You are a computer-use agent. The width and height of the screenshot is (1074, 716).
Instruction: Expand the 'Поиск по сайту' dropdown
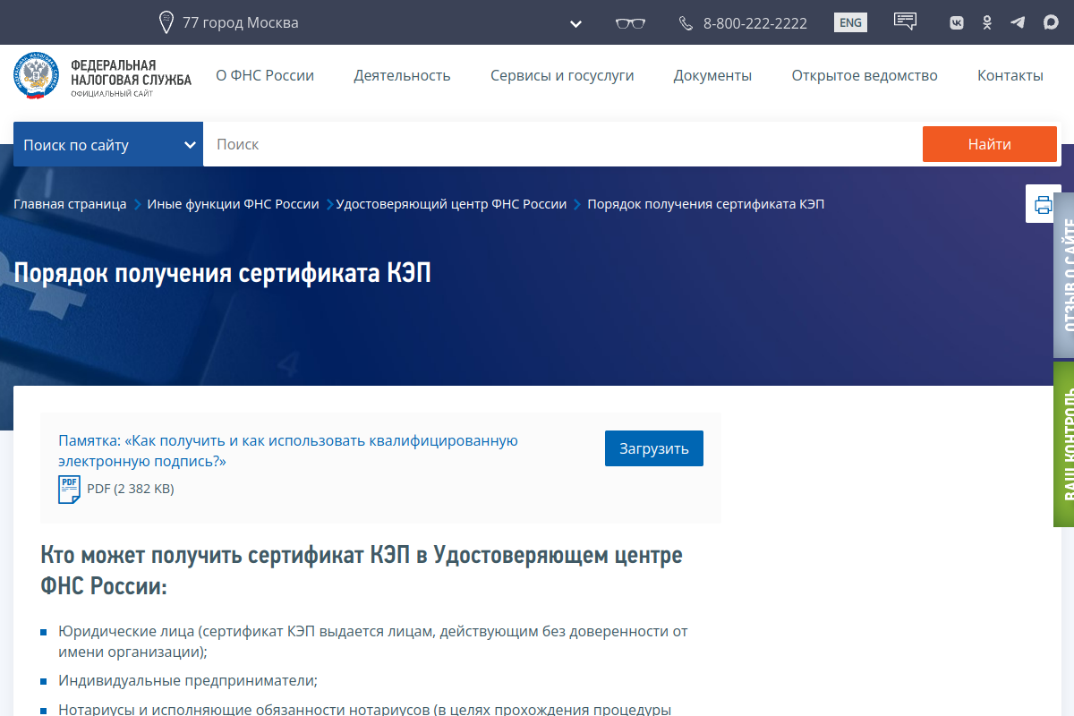tap(108, 144)
